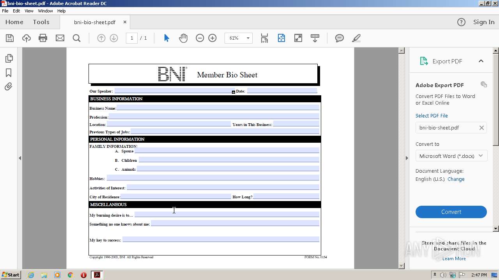Open the File menu
This screenshot has width=499, height=280.
coord(5,11)
